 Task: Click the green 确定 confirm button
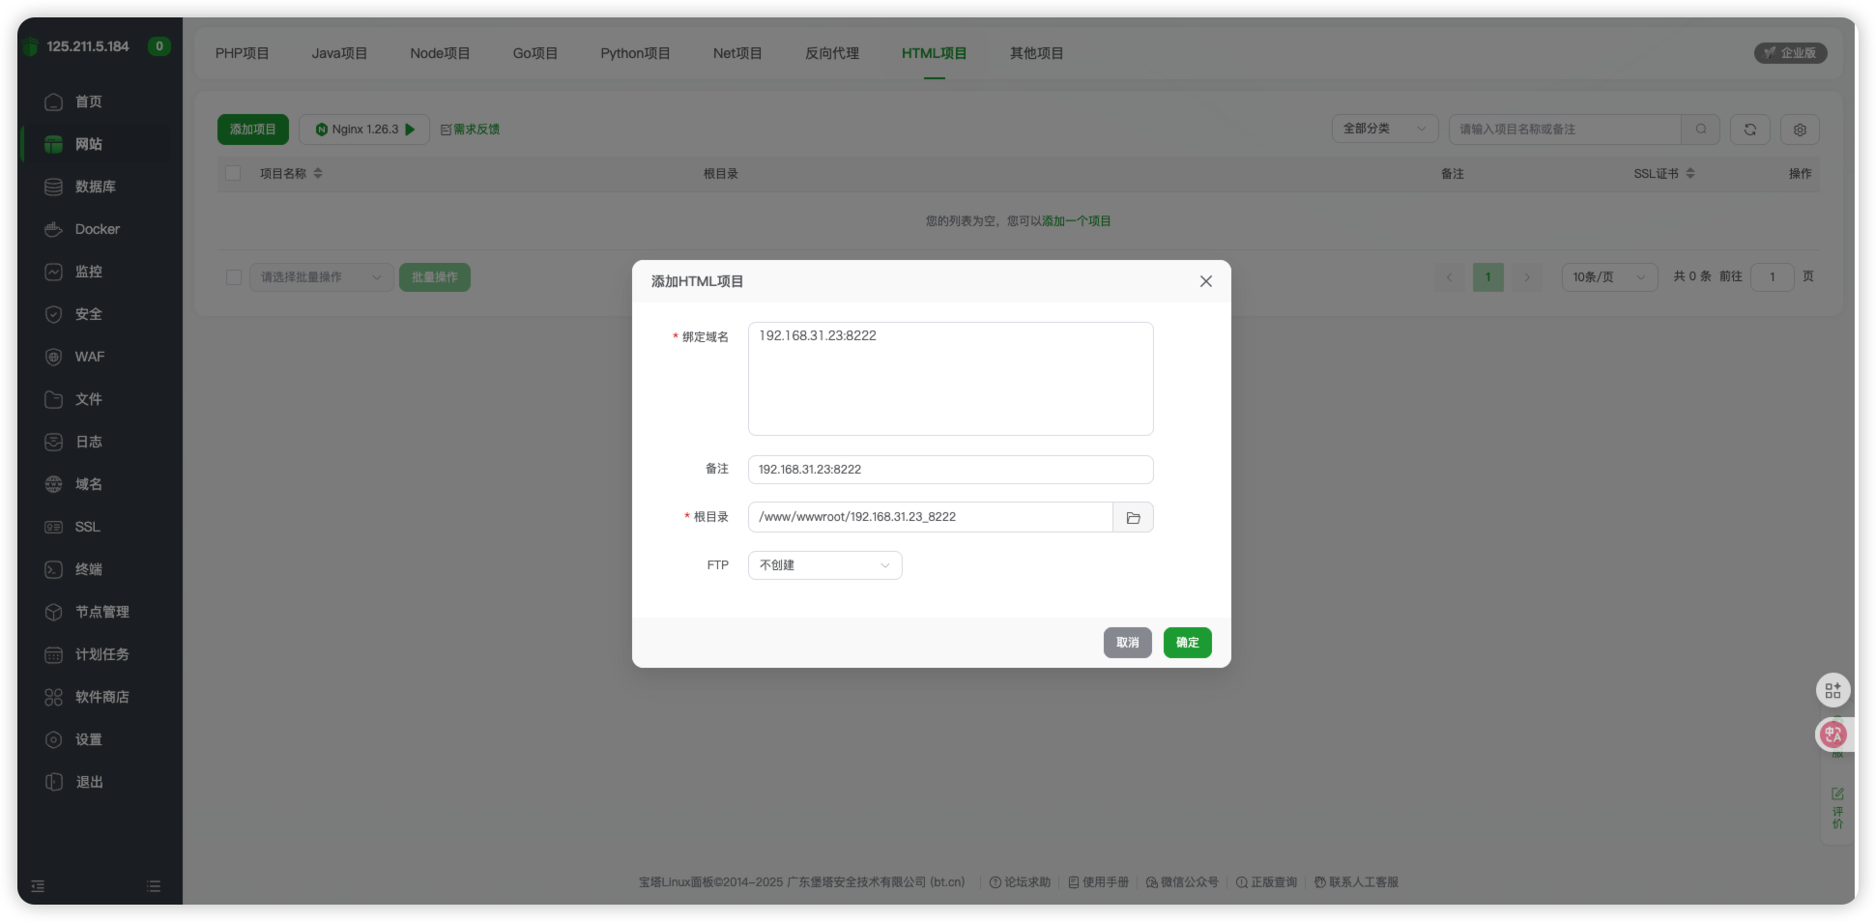1187,643
